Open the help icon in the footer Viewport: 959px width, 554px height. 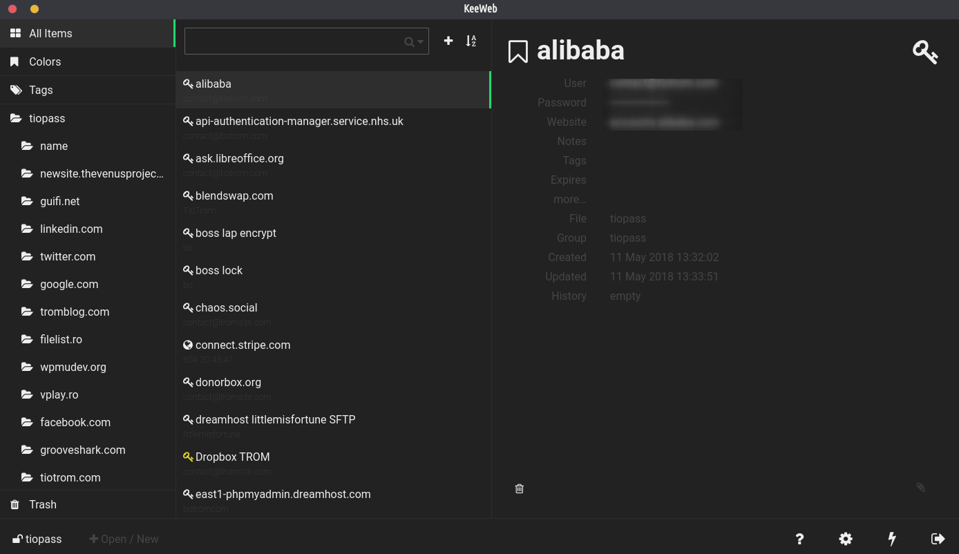799,539
